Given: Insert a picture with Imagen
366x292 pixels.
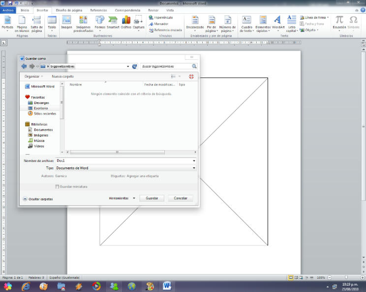Looking at the screenshot, I should 66,23.
